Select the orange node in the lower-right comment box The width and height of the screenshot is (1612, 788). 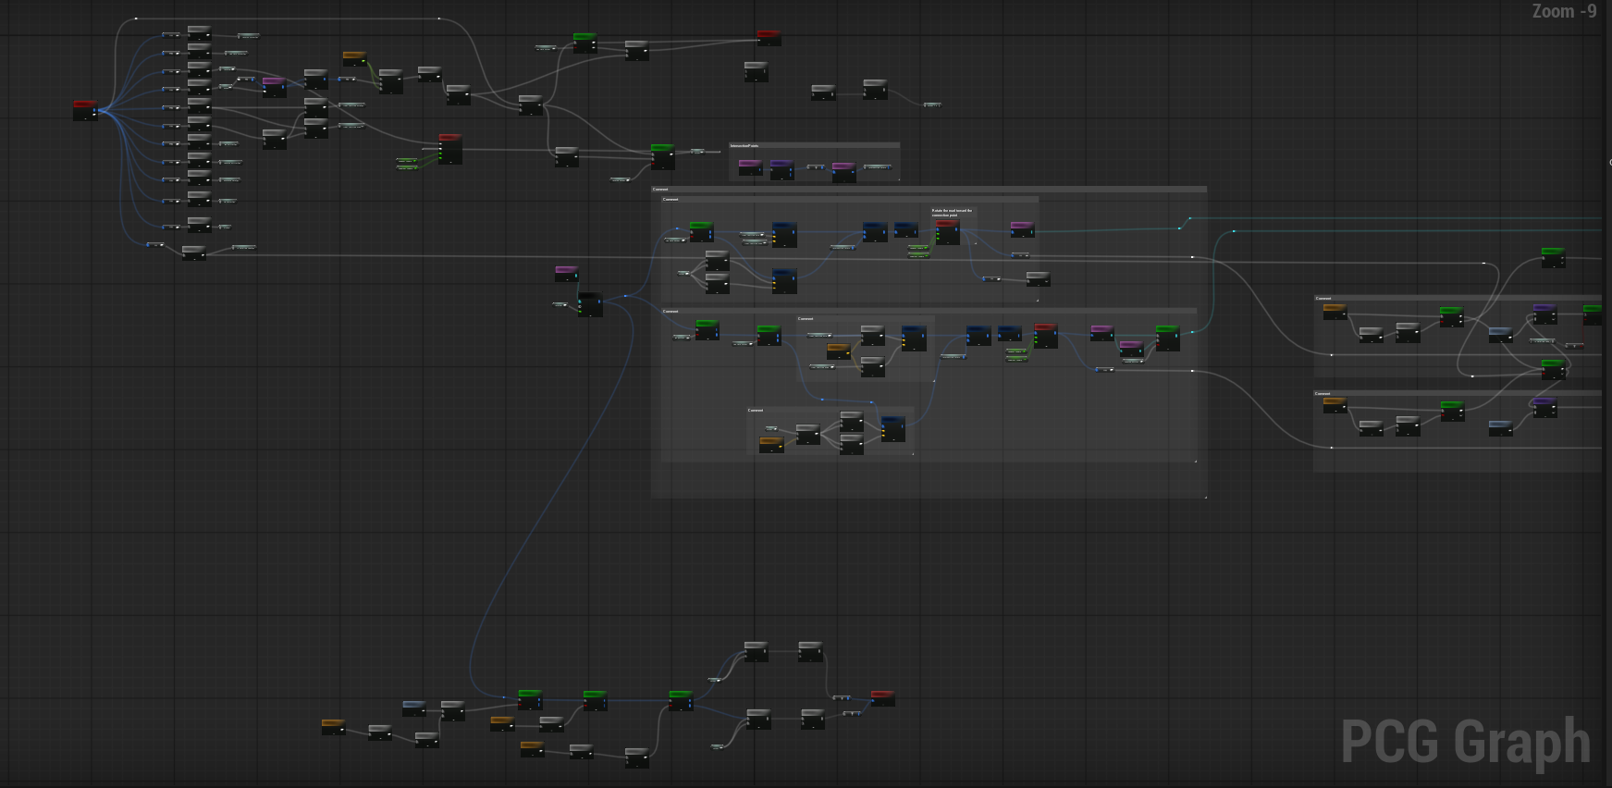tap(1335, 405)
